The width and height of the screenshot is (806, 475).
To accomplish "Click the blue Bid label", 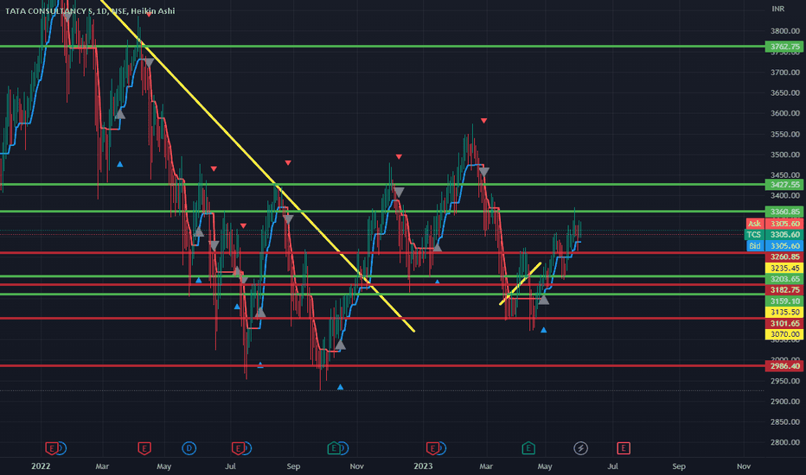I will 755,246.
